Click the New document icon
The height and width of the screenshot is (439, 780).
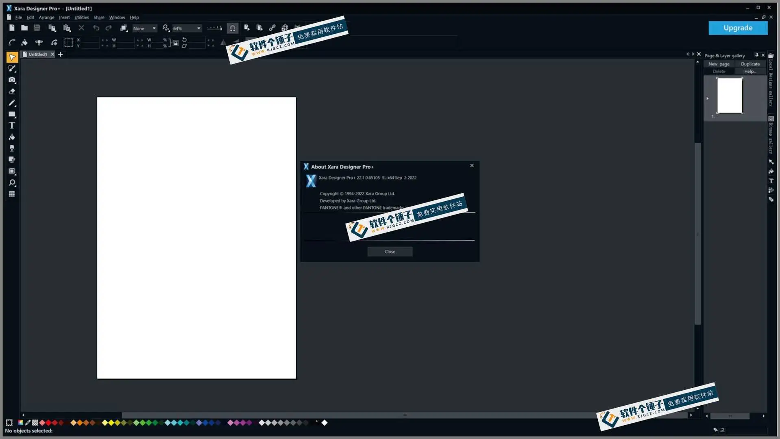click(x=12, y=28)
